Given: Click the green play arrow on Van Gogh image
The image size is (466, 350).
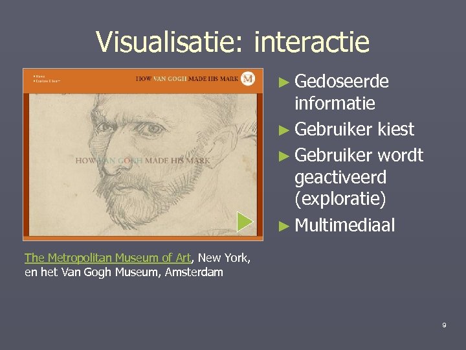Looking at the screenshot, I should coord(245,222).
